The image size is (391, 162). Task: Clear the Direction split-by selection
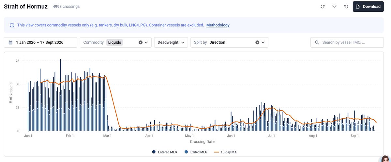pyautogui.click(x=257, y=42)
